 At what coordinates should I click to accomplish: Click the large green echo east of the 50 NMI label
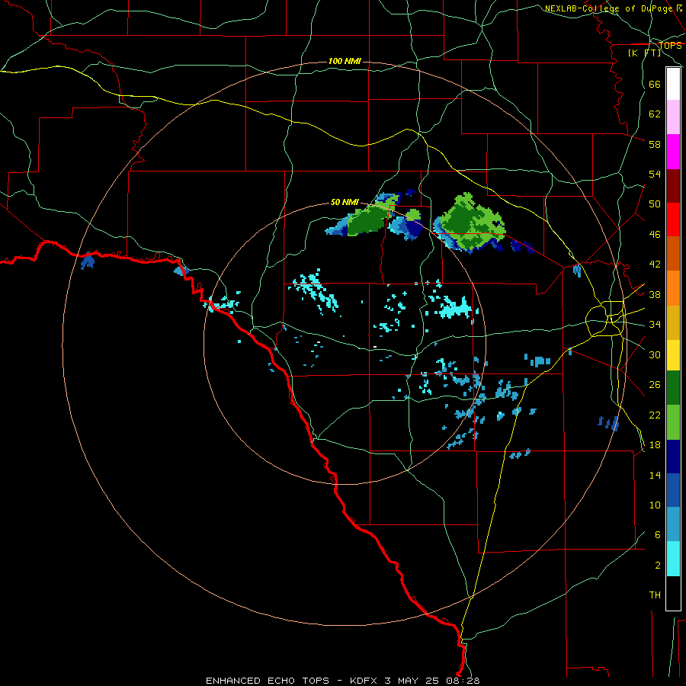tap(472, 223)
